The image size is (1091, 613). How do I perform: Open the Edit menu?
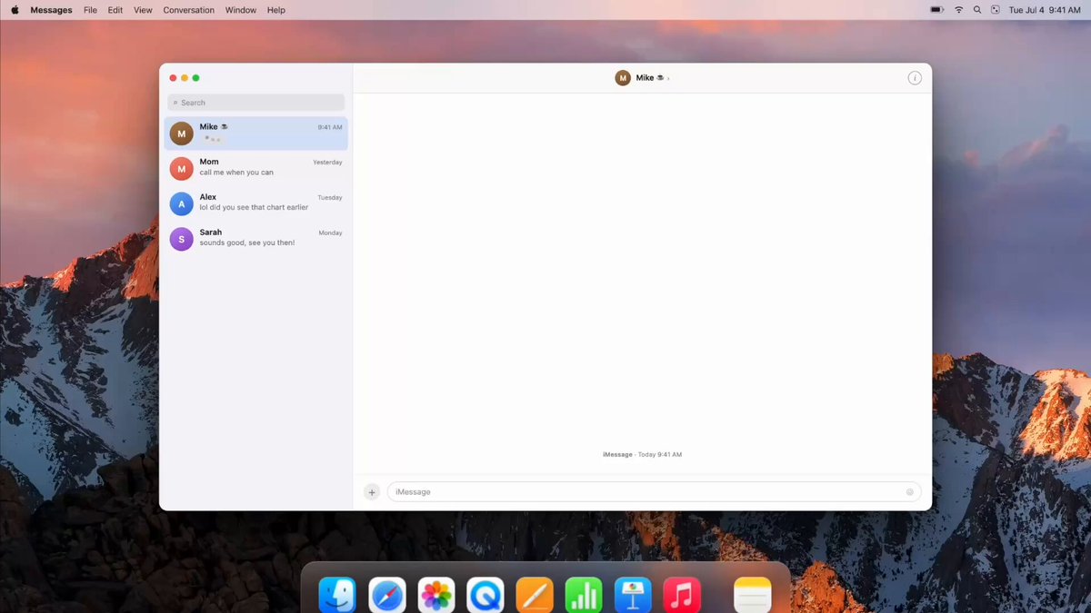point(115,10)
